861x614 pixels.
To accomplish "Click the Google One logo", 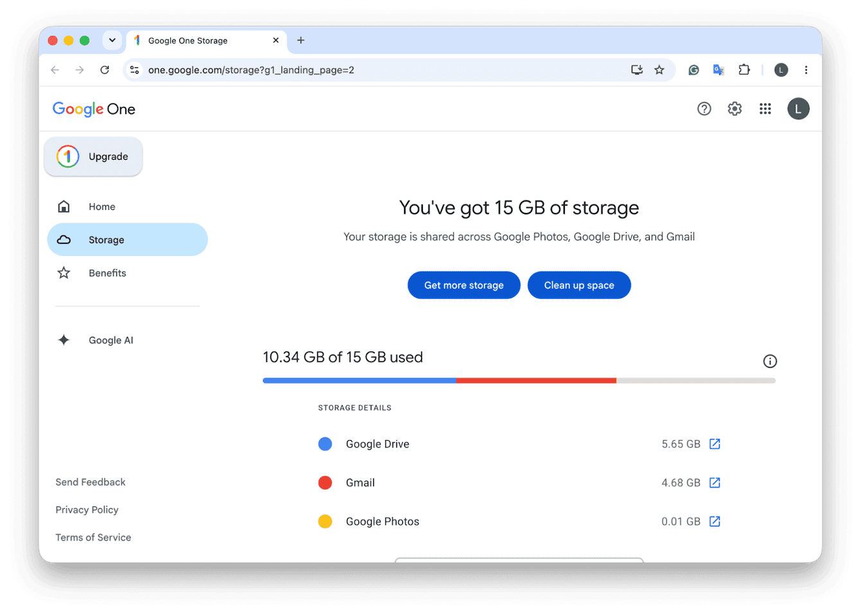I will point(94,109).
